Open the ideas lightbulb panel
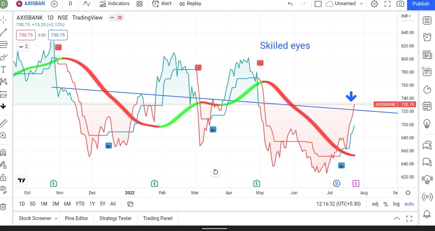The width and height of the screenshot is (435, 231). (x=427, y=124)
